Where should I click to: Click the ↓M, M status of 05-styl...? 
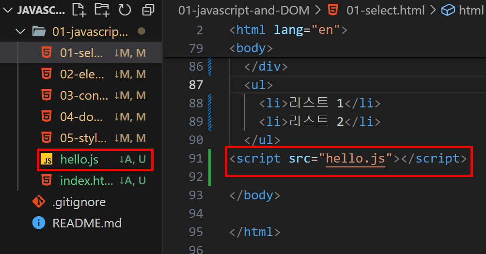tap(130, 138)
